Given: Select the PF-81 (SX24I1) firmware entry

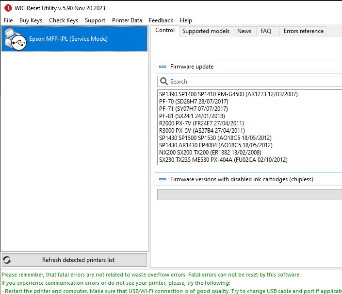Looking at the screenshot, I should pyautogui.click(x=192, y=116).
